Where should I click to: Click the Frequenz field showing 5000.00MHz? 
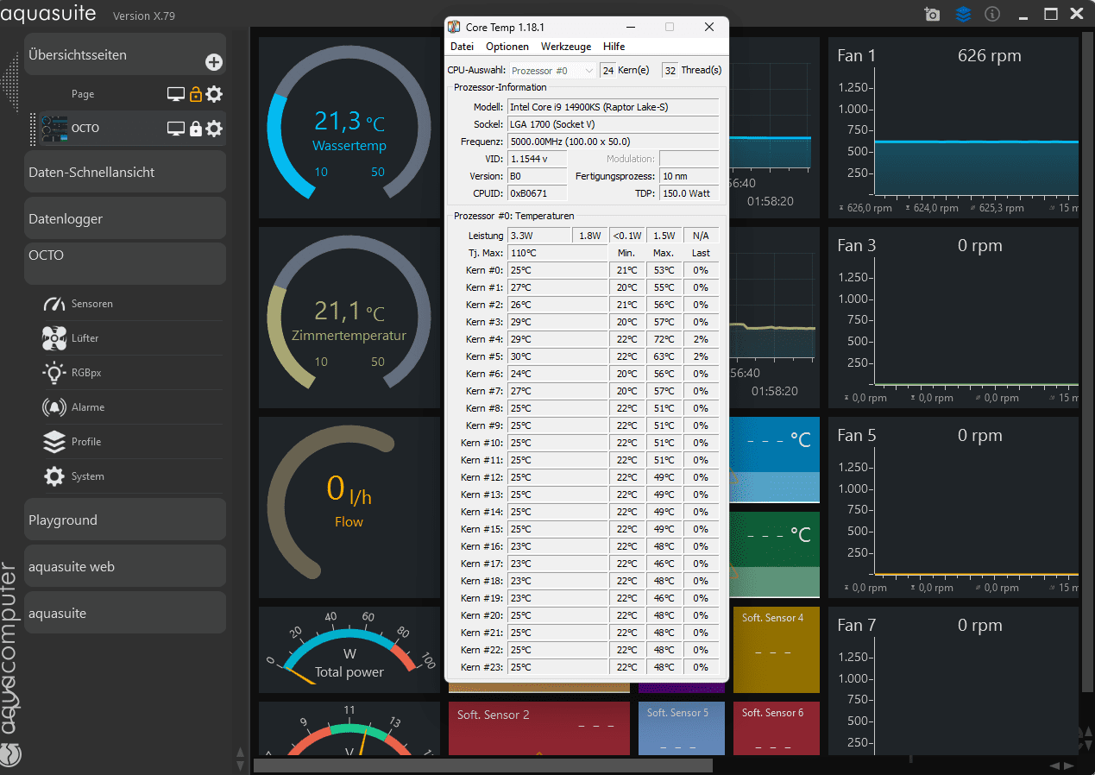(x=613, y=142)
